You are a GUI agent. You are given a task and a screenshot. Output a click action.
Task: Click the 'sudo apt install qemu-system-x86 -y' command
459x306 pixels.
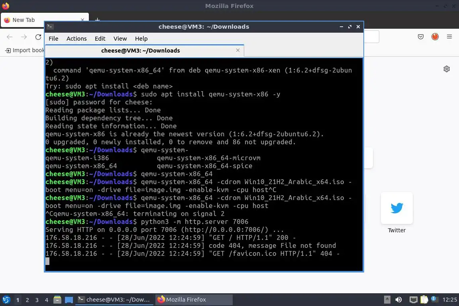[211, 94]
